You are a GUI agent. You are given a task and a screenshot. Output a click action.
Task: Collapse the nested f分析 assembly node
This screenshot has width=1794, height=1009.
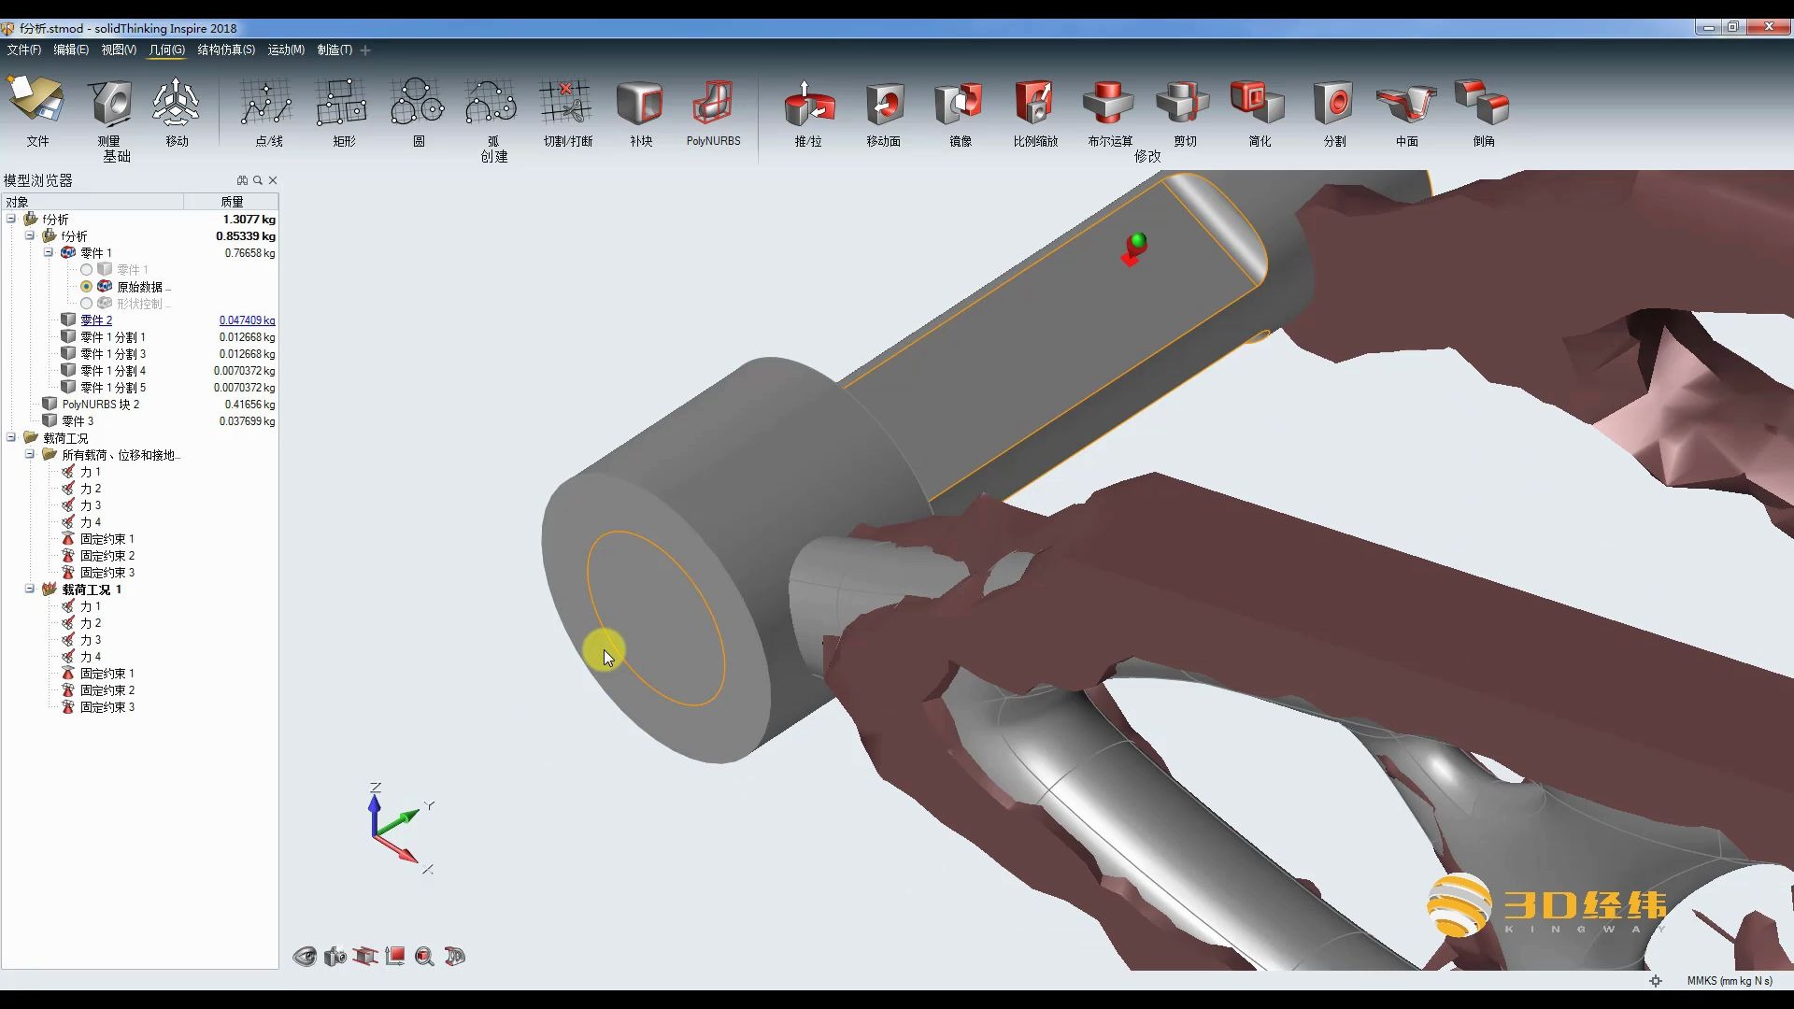pyautogui.click(x=30, y=235)
